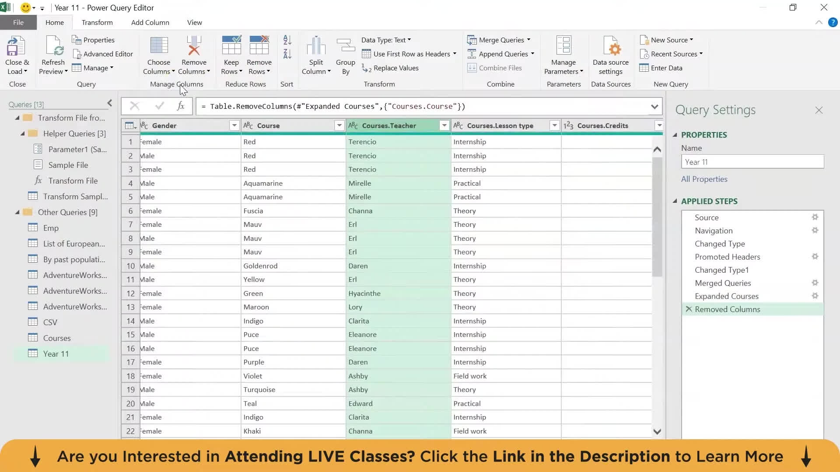The height and width of the screenshot is (472, 840).
Task: Click the Manage Parameters icon
Action: tap(563, 46)
